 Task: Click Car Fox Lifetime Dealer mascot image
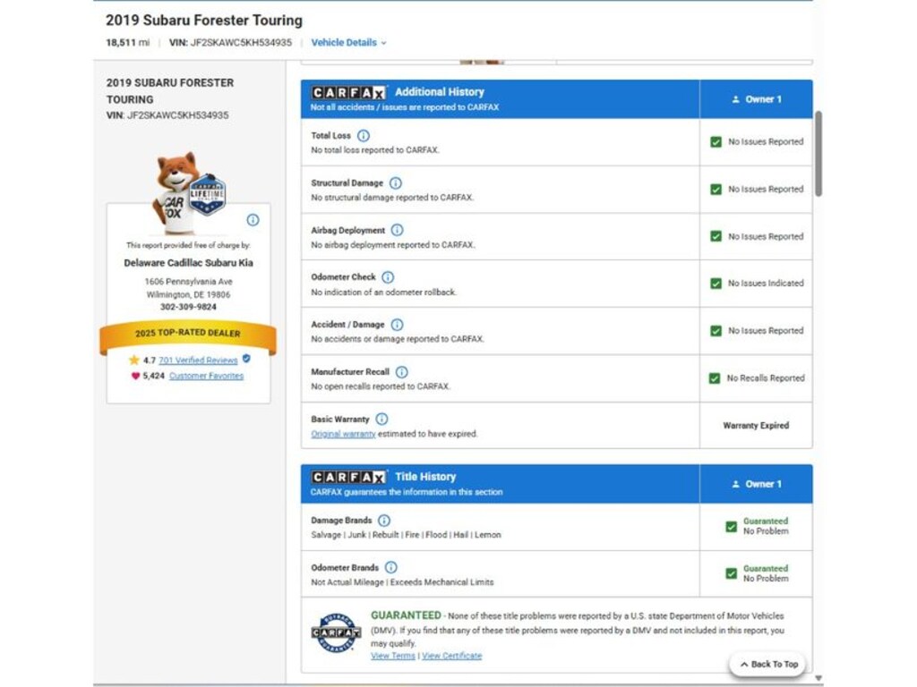click(x=187, y=193)
